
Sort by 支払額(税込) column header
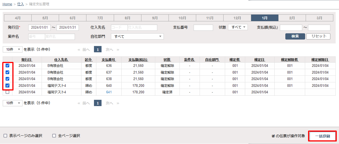coord(138,60)
